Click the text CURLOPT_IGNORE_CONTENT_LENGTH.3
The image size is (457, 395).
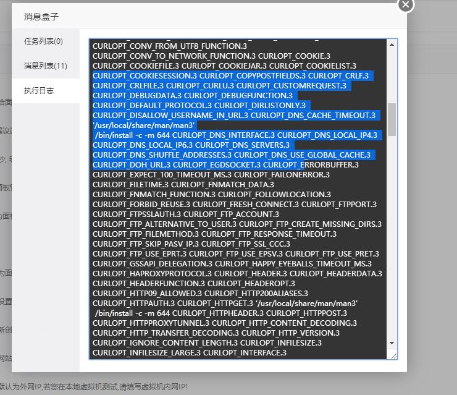[165, 344]
